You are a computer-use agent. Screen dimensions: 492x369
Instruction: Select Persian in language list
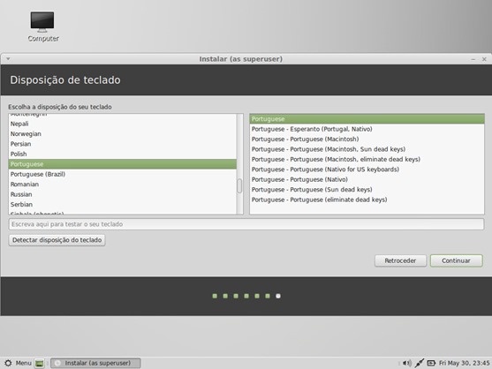123,144
